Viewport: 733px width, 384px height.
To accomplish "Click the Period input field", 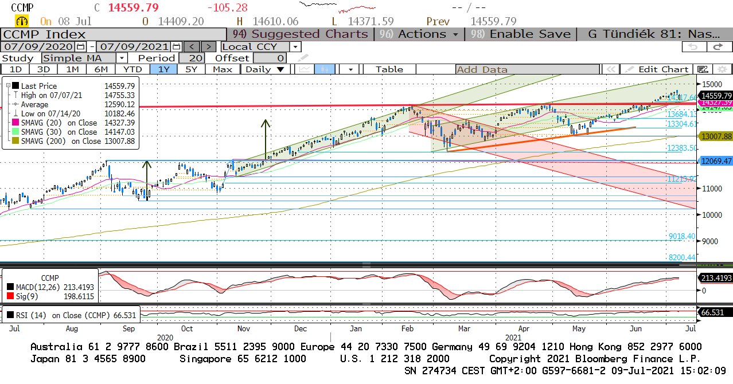I will [192, 58].
